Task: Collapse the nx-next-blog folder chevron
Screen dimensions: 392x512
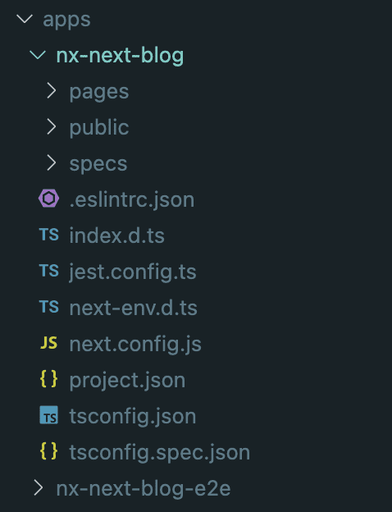Action: tap(38, 54)
